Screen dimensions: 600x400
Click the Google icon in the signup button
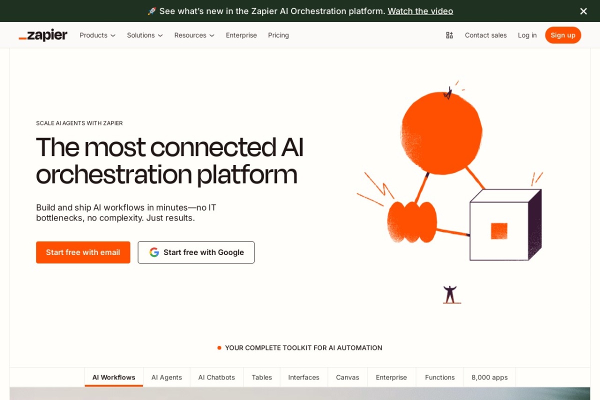(x=153, y=252)
